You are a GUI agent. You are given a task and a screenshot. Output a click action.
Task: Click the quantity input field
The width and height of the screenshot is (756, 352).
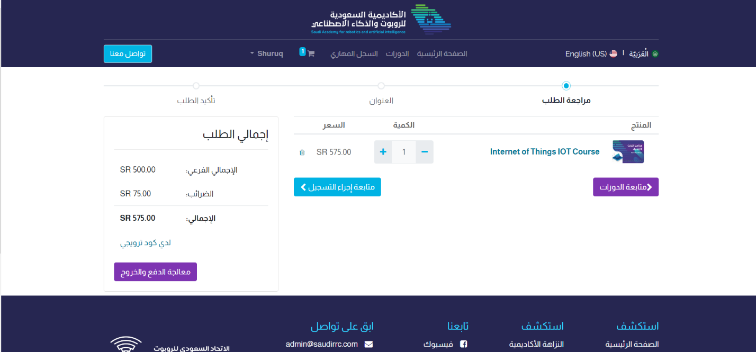click(404, 152)
